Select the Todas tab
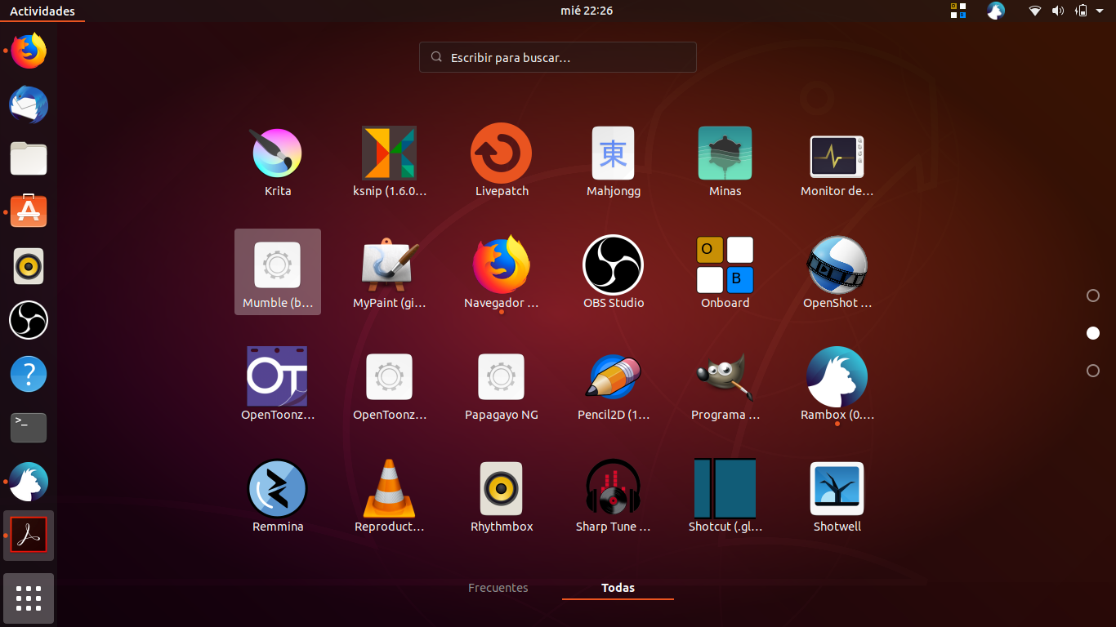 click(x=618, y=588)
